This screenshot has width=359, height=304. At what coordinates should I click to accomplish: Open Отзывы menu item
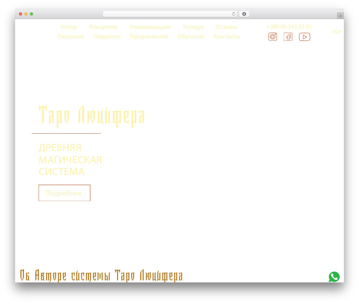226,27
